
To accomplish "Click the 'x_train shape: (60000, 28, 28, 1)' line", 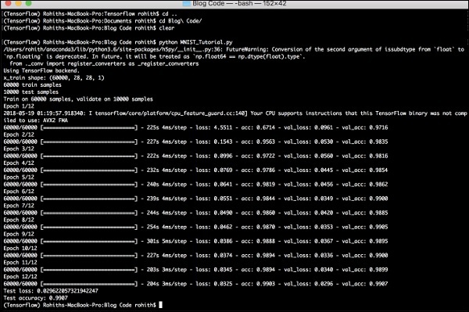I will (x=54, y=77).
